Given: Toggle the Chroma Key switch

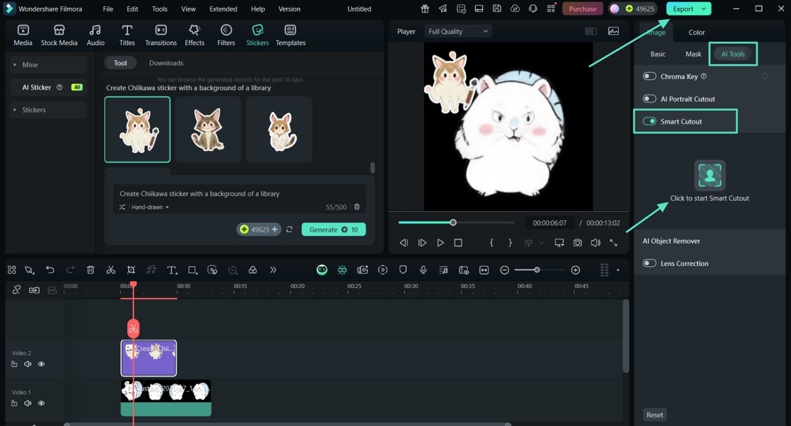Looking at the screenshot, I should pyautogui.click(x=650, y=77).
